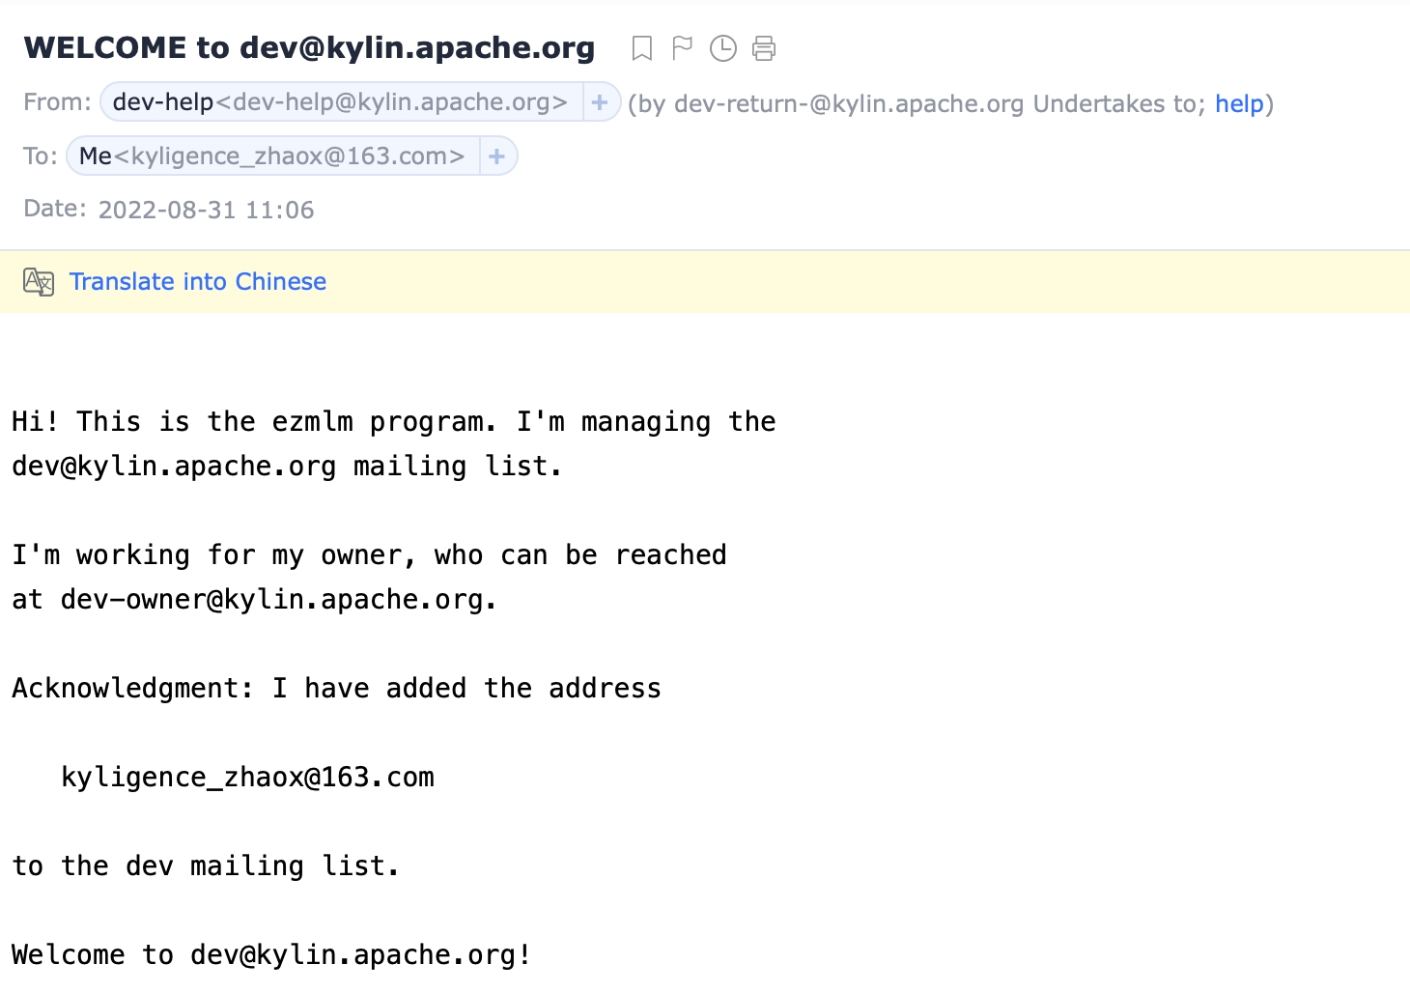Click the final "Welcome to dev@kylin.apache.org!" line
Image resolution: width=1410 pixels, height=993 pixels.
click(x=271, y=955)
